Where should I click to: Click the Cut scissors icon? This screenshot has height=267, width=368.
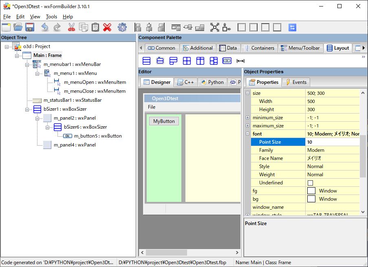pyautogui.click(x=71, y=27)
